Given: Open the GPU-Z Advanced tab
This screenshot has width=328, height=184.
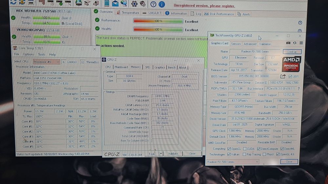Looking at the screenshot, I should pyautogui.click(x=250, y=44).
